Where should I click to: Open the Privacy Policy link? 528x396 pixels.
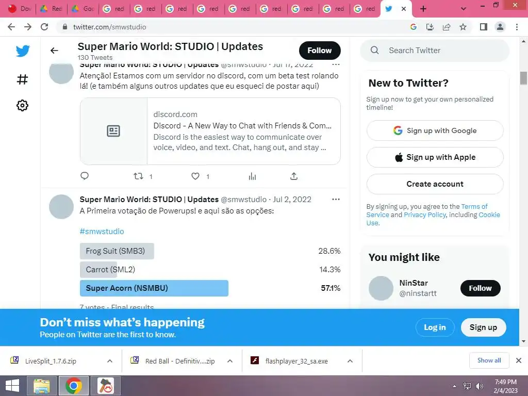425,215
